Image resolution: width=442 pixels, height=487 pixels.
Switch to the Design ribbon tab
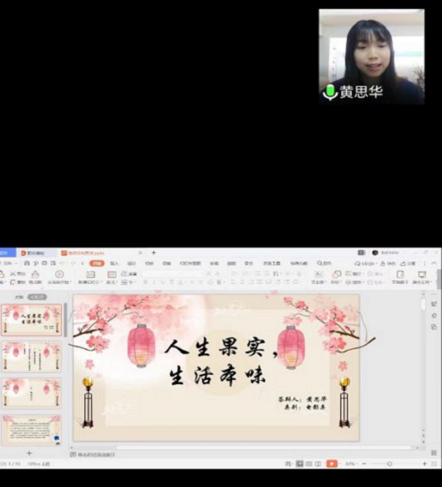coord(131,263)
